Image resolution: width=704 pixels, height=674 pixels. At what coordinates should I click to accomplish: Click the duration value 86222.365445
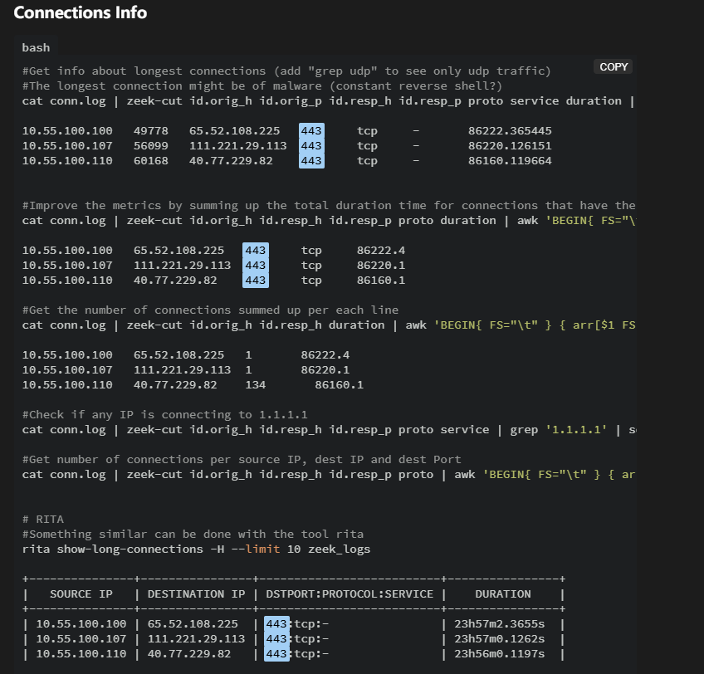[x=510, y=131]
